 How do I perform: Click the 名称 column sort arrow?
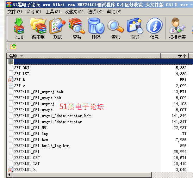tap(22, 56)
